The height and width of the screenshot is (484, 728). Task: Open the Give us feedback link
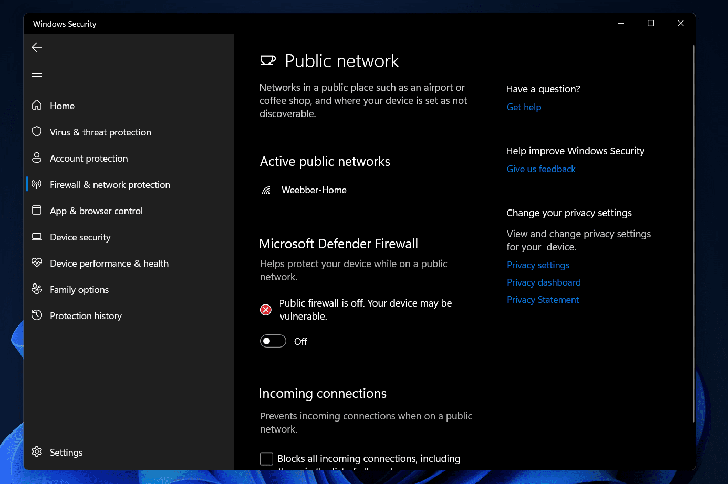click(541, 169)
